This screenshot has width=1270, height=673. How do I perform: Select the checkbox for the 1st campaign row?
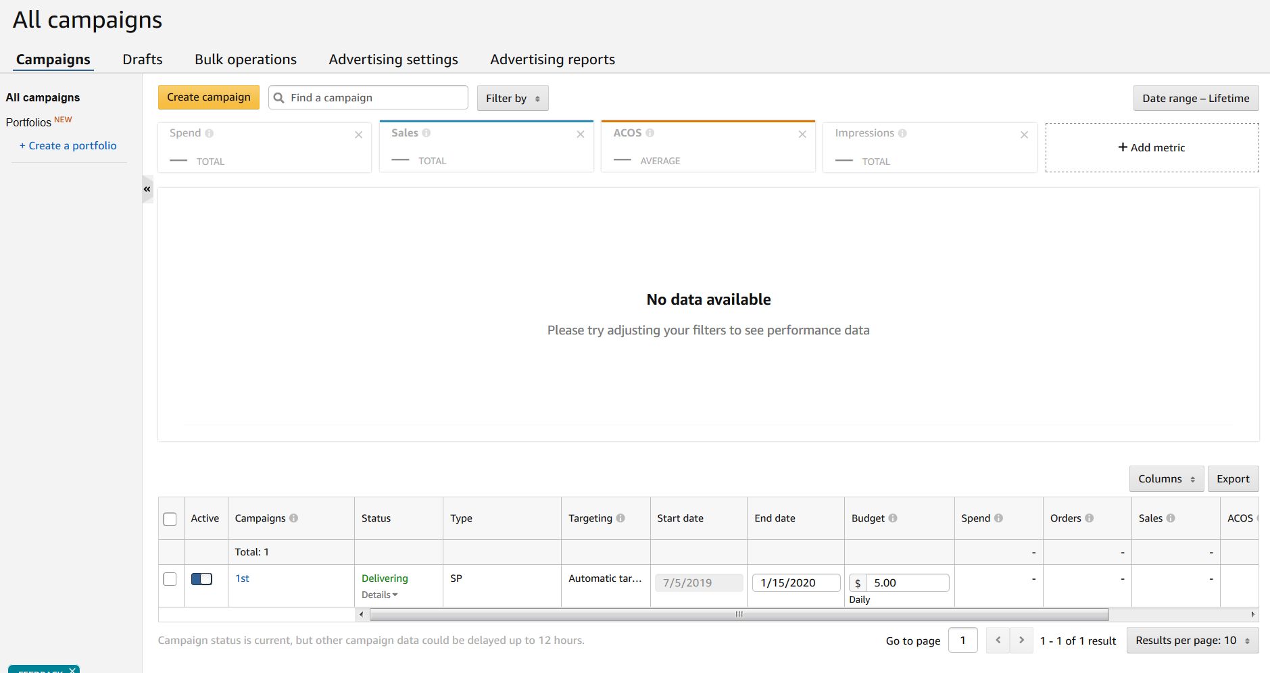(x=170, y=579)
